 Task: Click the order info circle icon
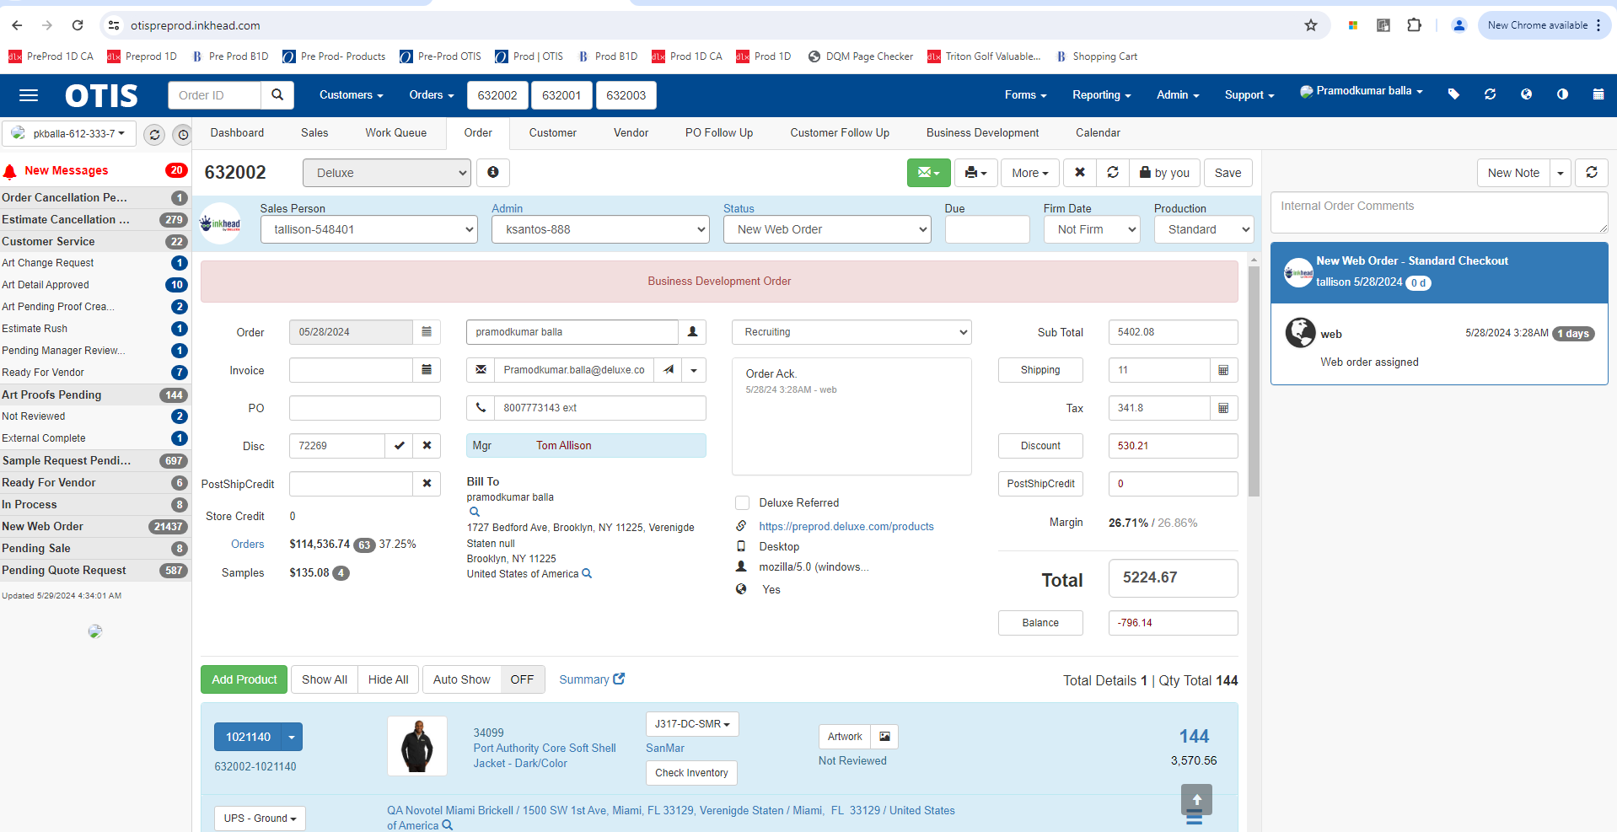point(493,173)
